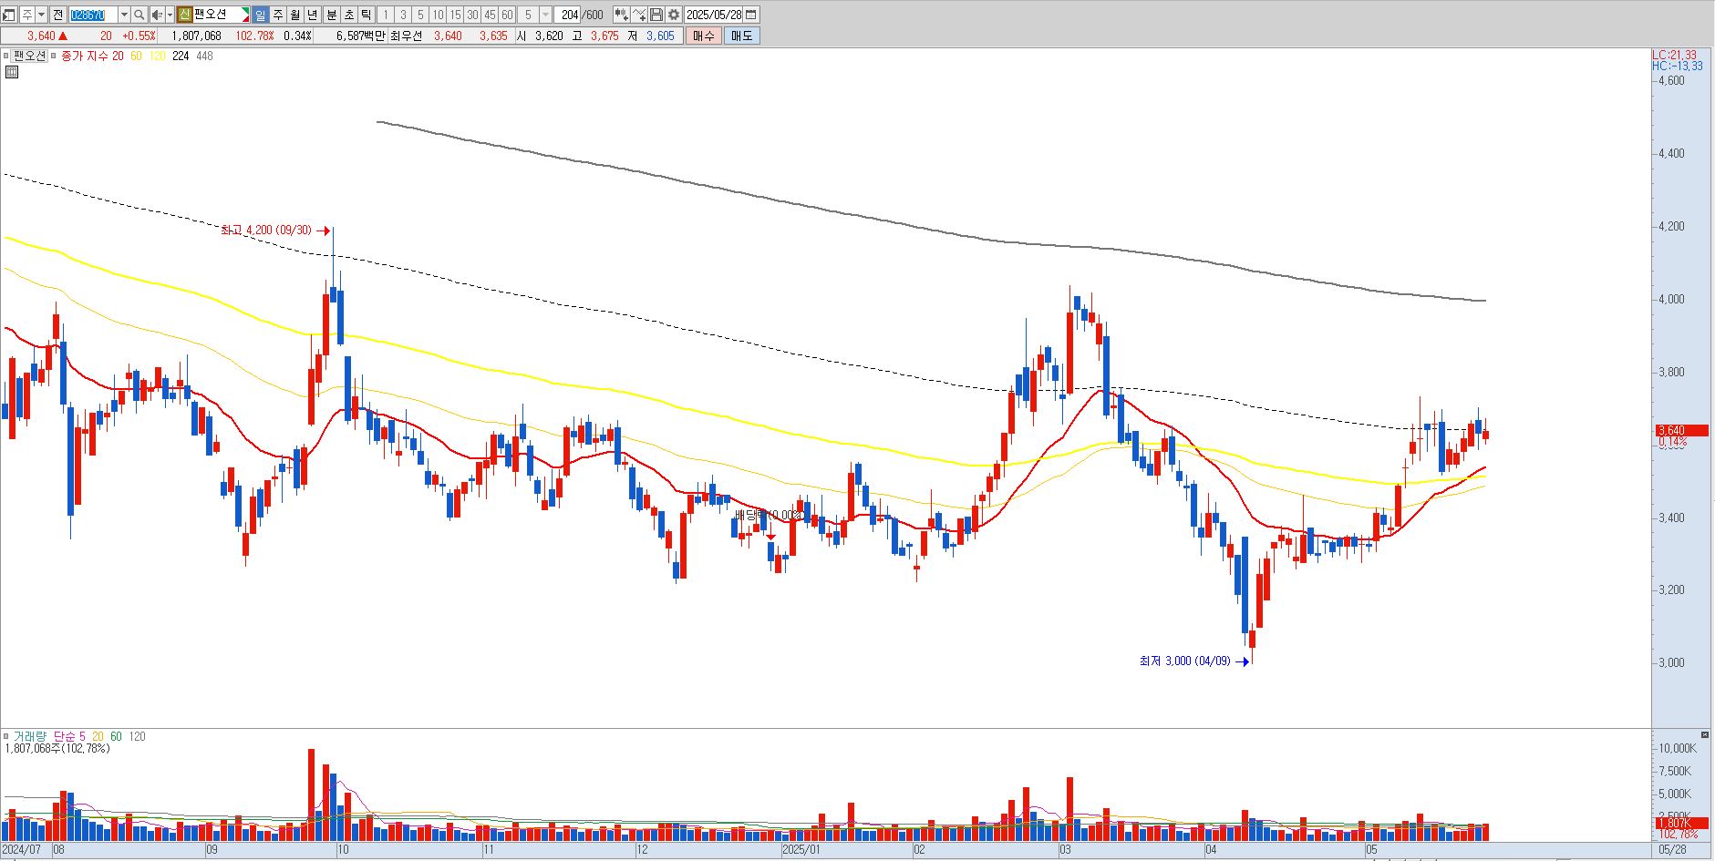Select weekly 주 chart period

[x=278, y=15]
